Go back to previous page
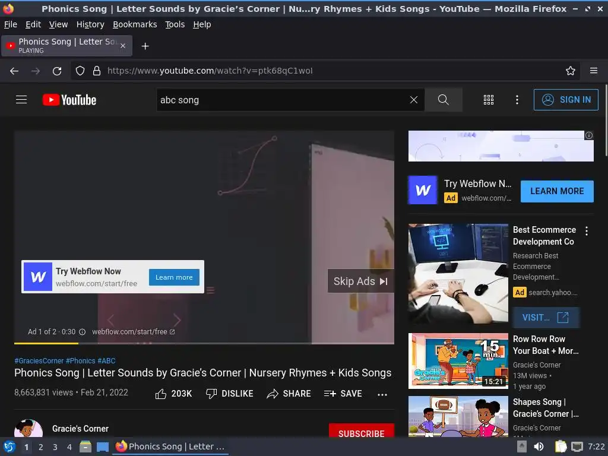Image resolution: width=608 pixels, height=456 pixels. (x=14, y=71)
